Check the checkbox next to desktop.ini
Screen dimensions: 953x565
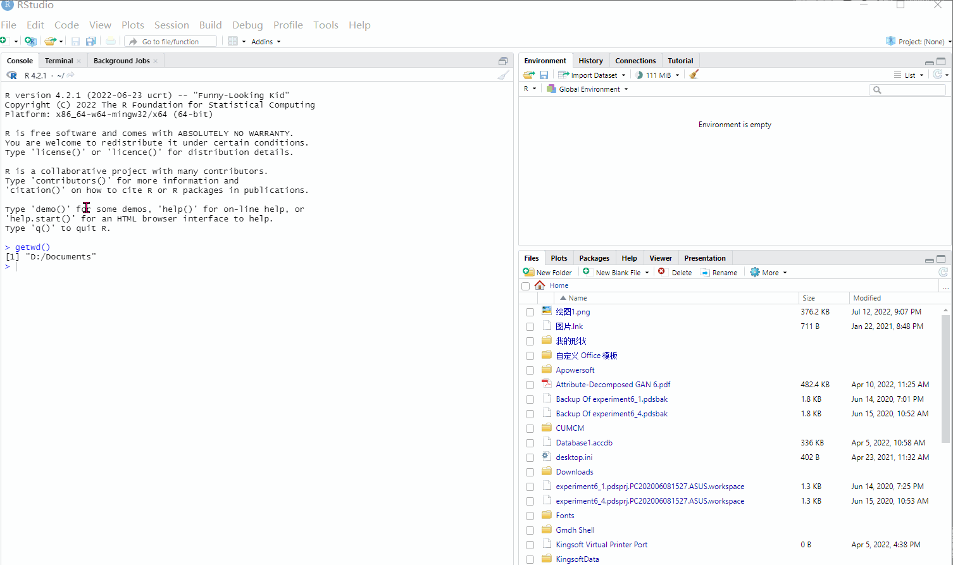[x=530, y=457]
